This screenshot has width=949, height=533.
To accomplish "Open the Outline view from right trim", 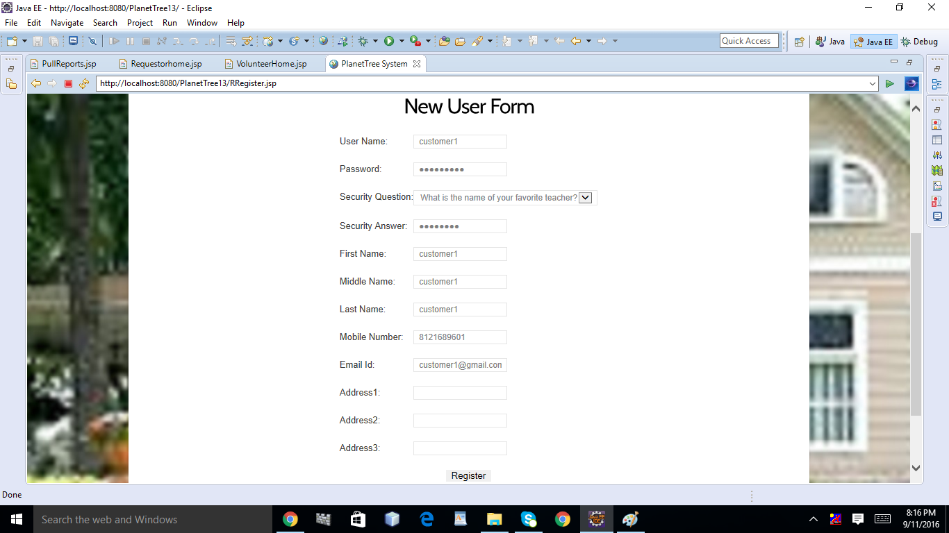I will 937,85.
